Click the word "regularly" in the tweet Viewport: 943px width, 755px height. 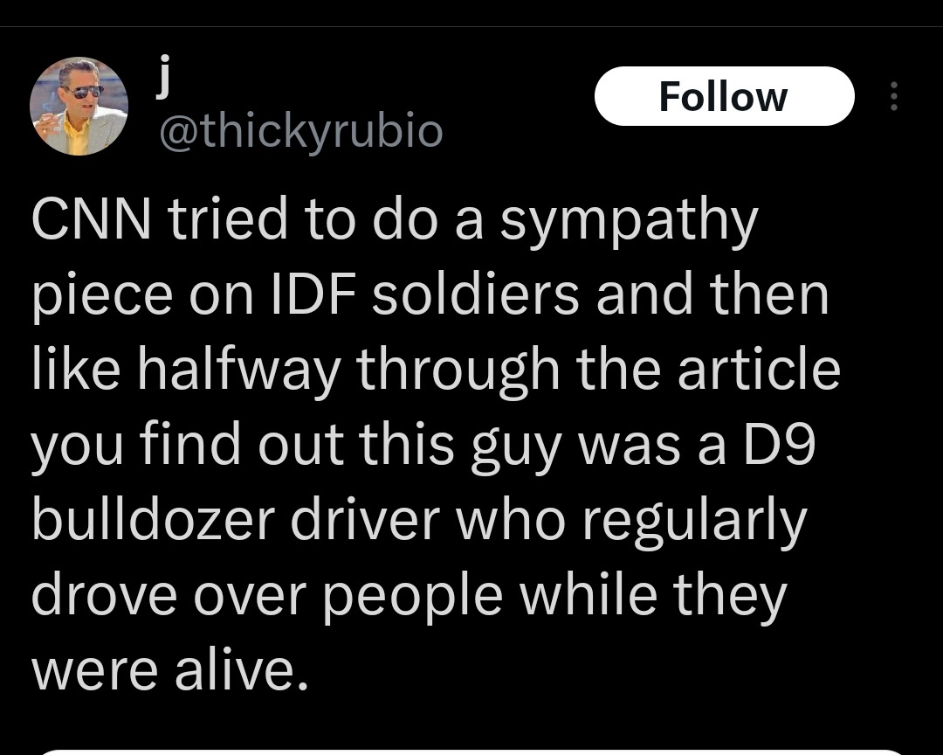(x=694, y=523)
